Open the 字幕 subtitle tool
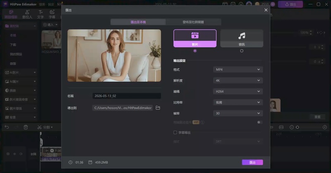Image resolution: width=331 pixels, height=173 pixels. click(52, 14)
